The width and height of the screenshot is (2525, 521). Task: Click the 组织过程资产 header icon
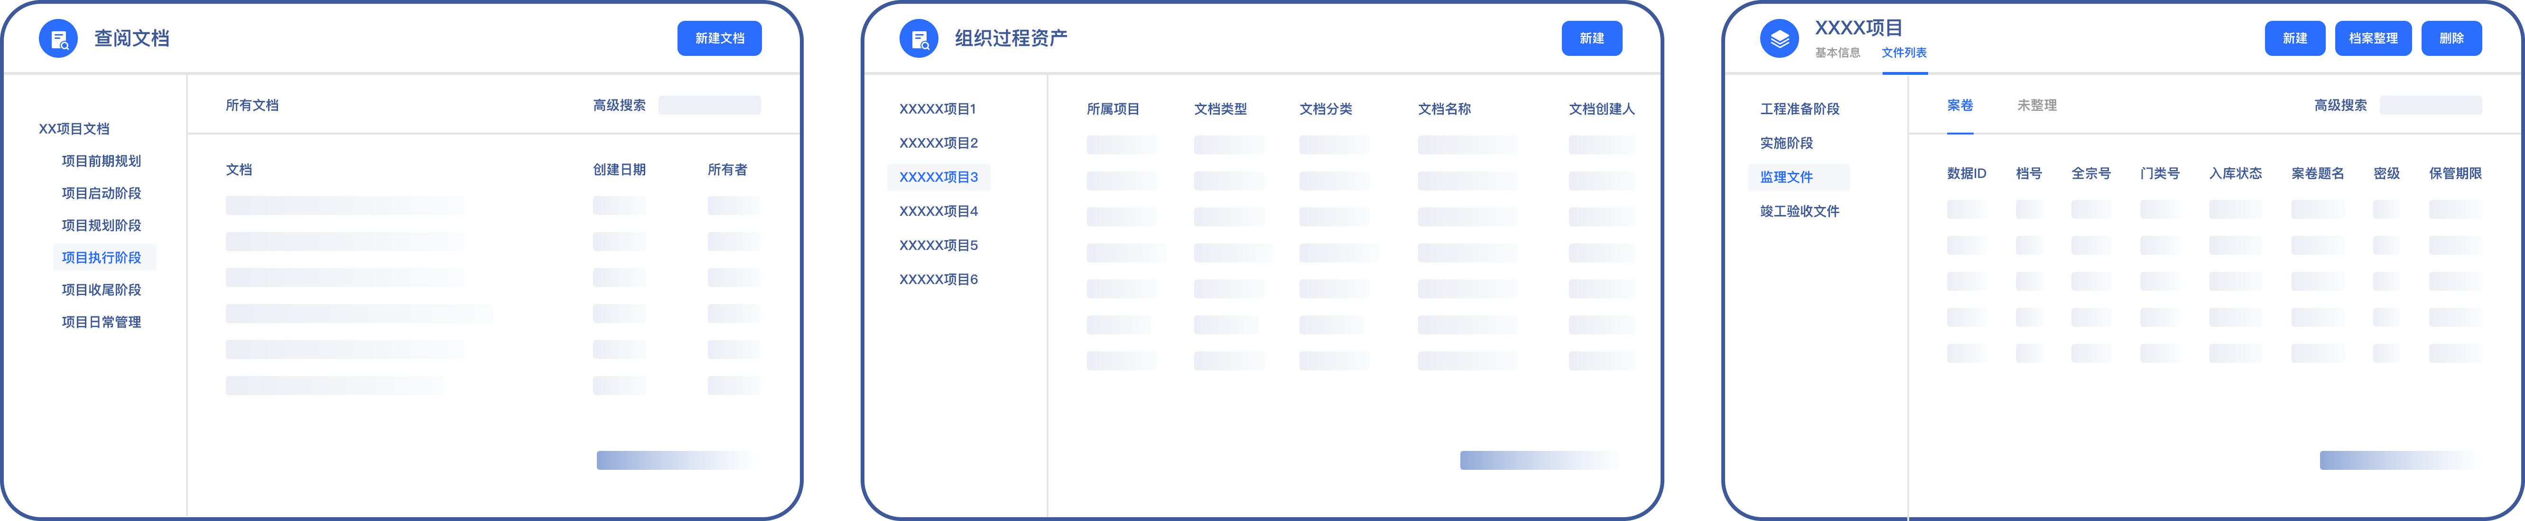tap(919, 39)
